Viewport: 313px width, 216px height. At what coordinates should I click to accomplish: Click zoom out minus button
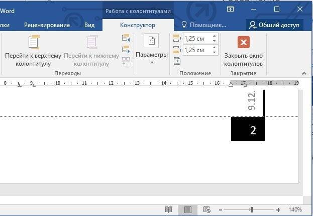(221, 210)
